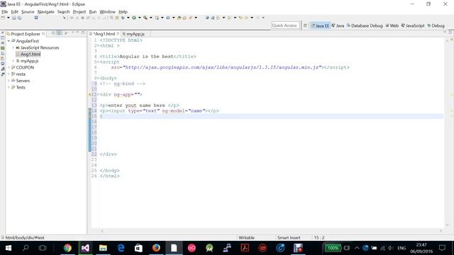Switch to the Database Debug perspective

point(365,25)
